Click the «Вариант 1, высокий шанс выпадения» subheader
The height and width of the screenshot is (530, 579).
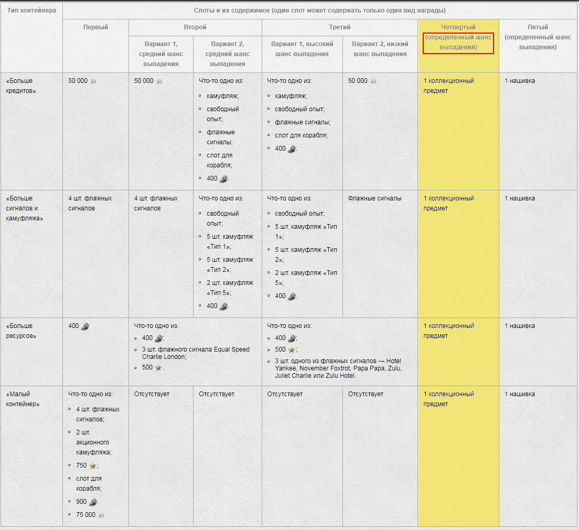(302, 49)
